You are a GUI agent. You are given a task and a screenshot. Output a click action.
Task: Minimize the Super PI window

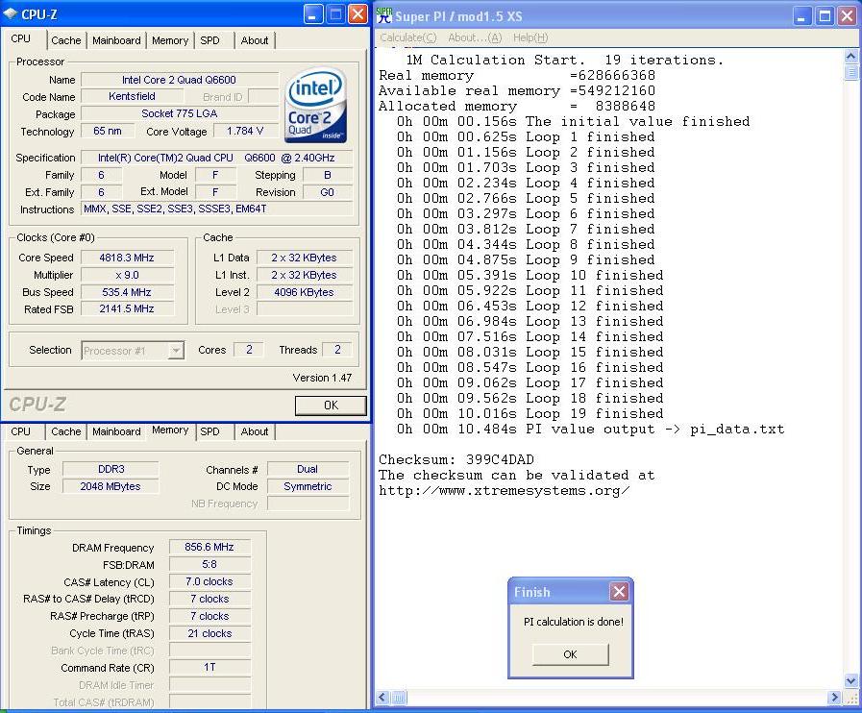click(802, 16)
